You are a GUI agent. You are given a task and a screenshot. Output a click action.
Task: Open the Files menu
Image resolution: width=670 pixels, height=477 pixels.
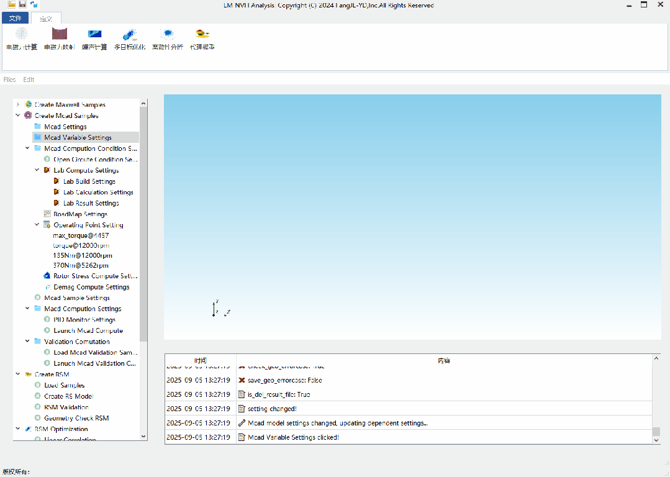pos(9,79)
